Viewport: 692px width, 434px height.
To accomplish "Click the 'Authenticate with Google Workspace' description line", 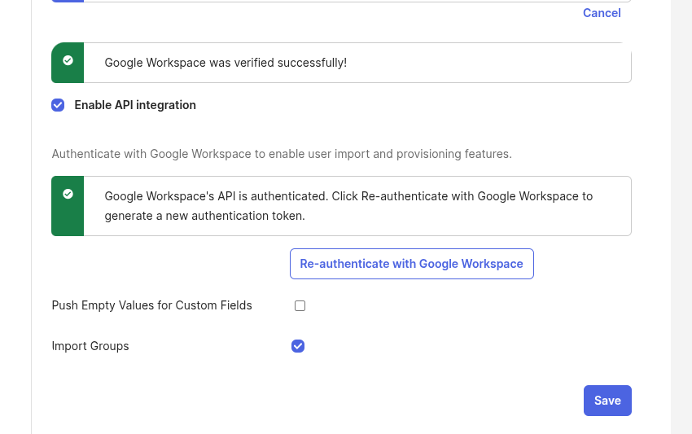I will (282, 154).
